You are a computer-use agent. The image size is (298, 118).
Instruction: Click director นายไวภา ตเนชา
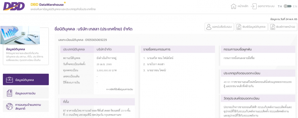coord(156,64)
